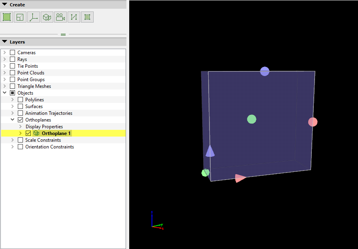Screen dimensions: 358x249
Task: Click the red cone arrow handle
Action: pos(240,178)
